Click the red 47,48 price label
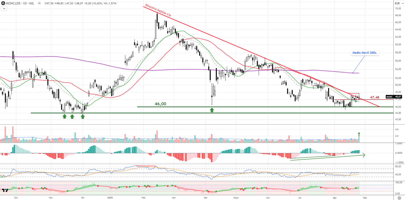 tap(375, 97)
